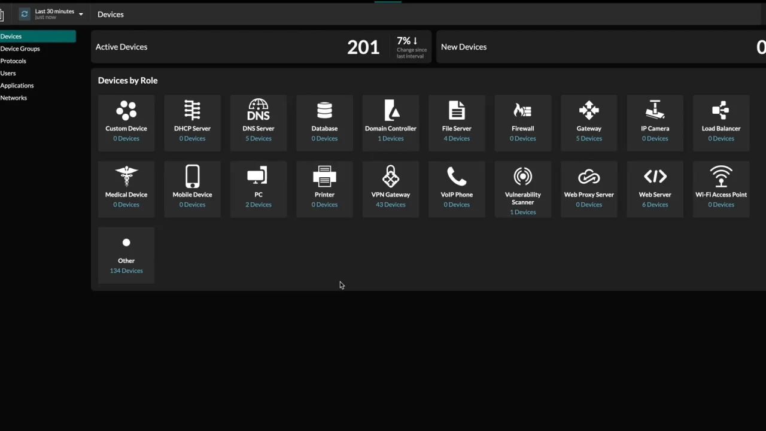This screenshot has width=766, height=431.
Task: Open the 0 Devices link under Load Balancer
Action: click(x=721, y=138)
